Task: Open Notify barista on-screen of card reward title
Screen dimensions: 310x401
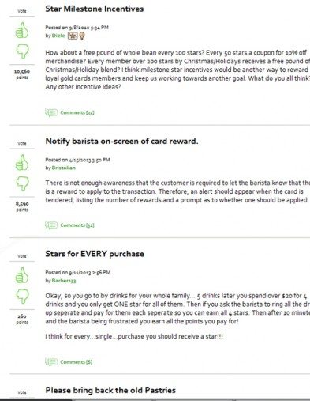Action: click(x=121, y=142)
